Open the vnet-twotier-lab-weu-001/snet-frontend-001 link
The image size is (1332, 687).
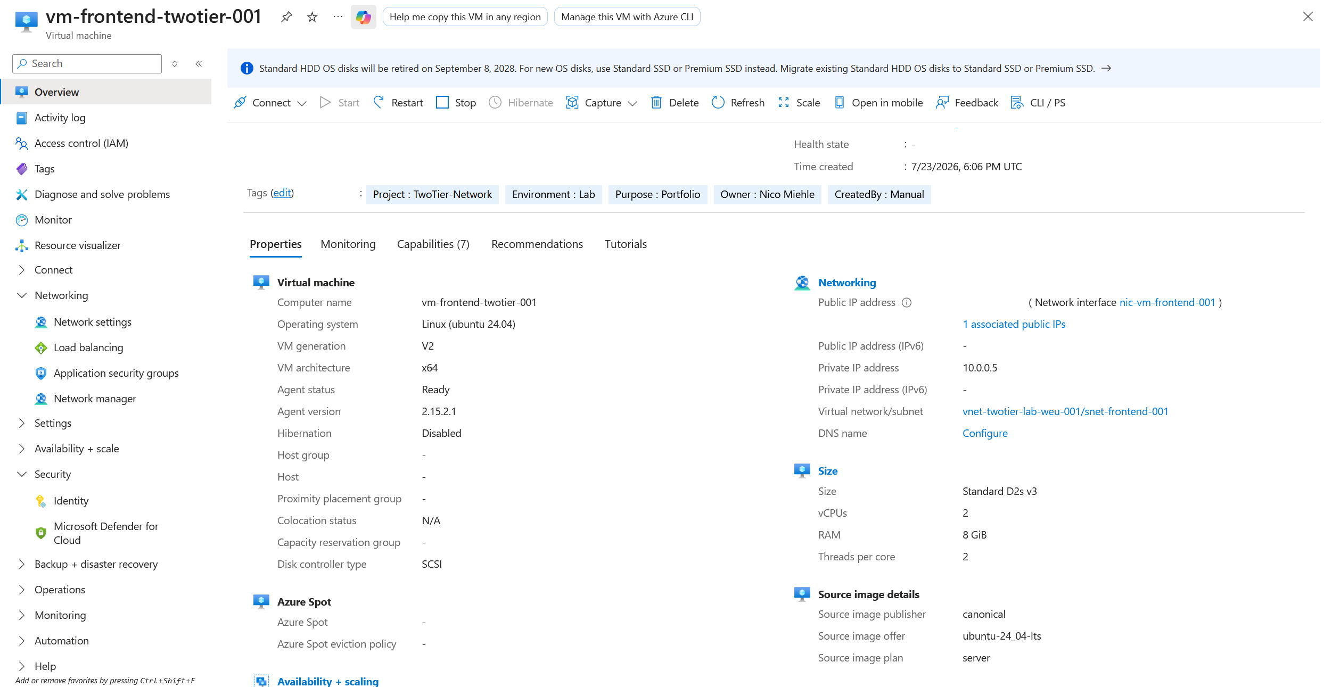1065,412
